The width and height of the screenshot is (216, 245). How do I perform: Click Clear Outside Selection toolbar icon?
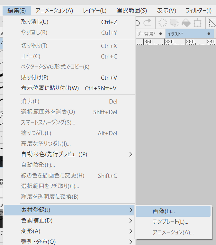click(175, 23)
